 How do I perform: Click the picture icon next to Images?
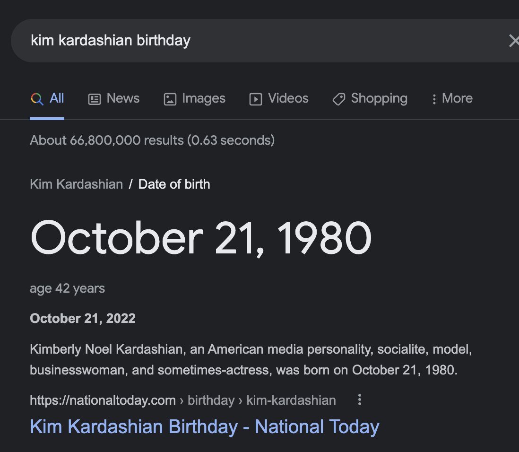(170, 99)
